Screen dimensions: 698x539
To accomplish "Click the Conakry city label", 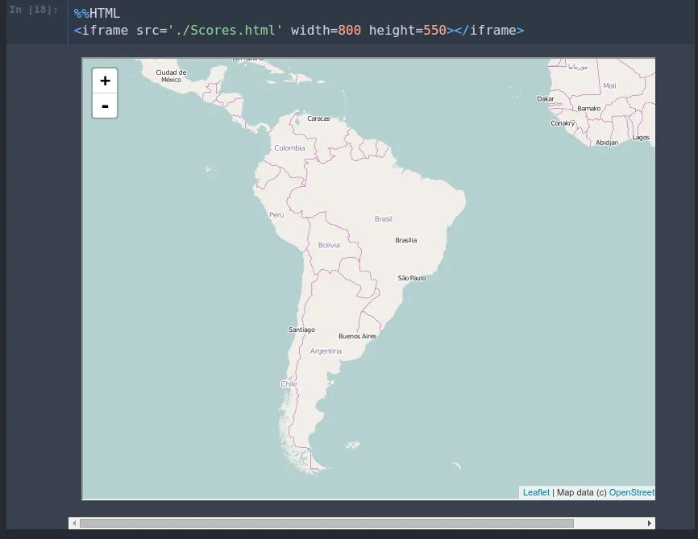I will point(563,123).
